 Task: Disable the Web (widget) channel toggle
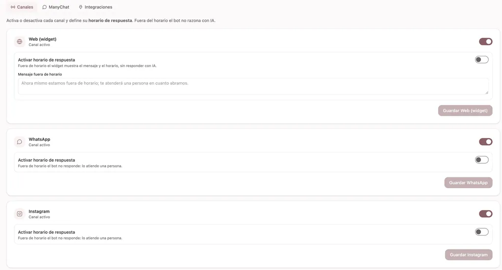point(485,42)
